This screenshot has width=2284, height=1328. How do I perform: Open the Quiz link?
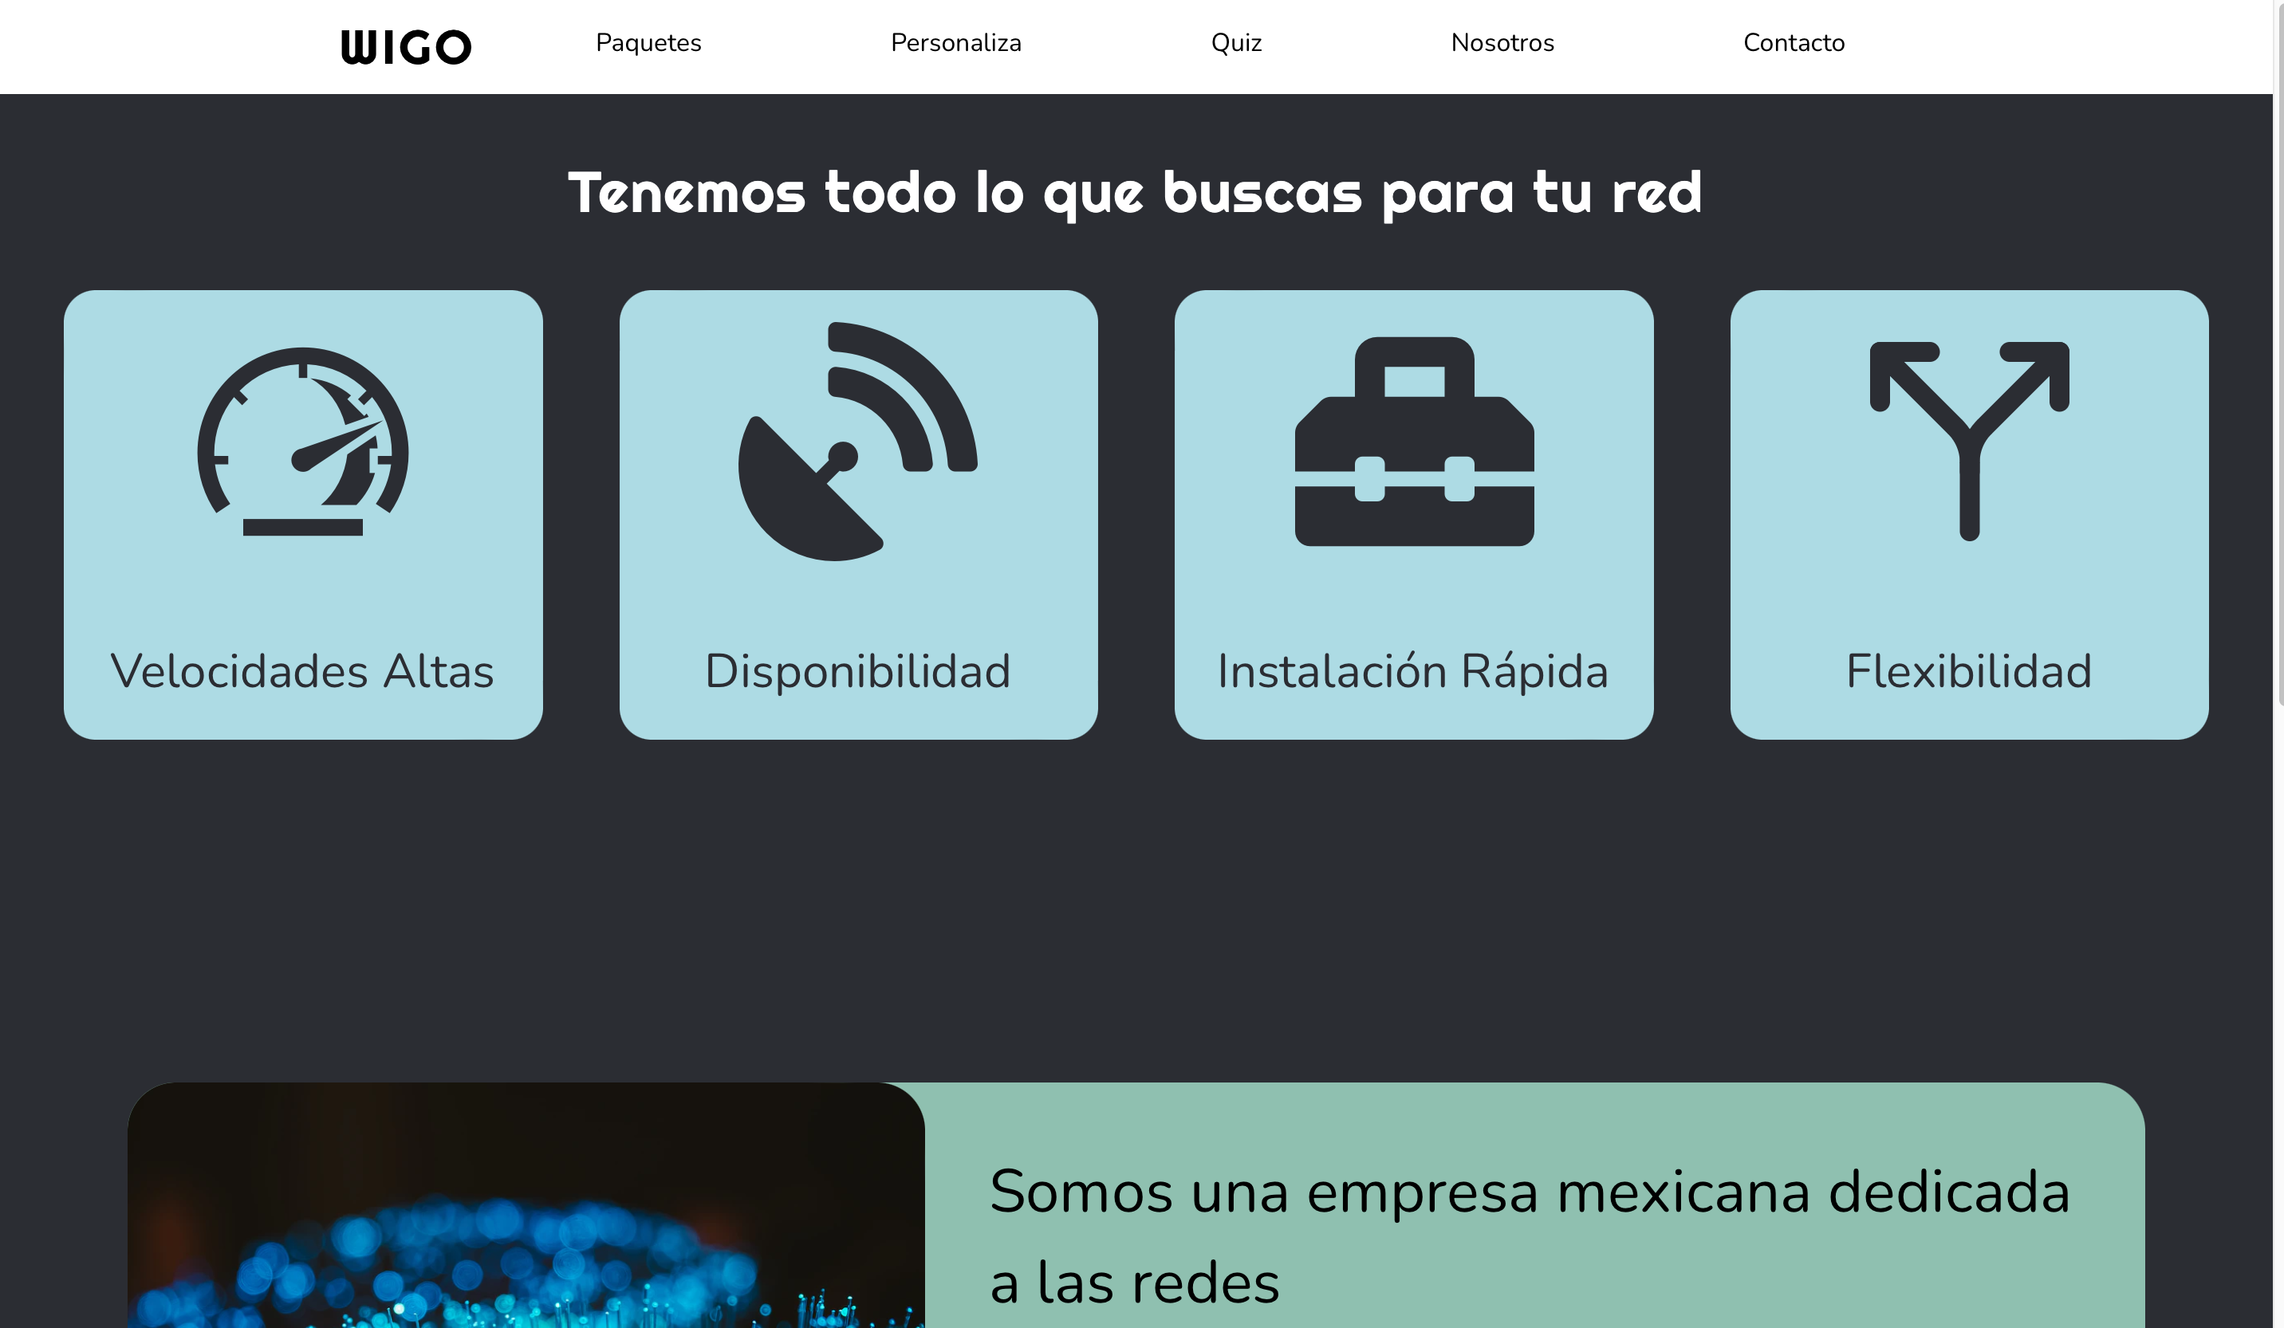(x=1236, y=42)
